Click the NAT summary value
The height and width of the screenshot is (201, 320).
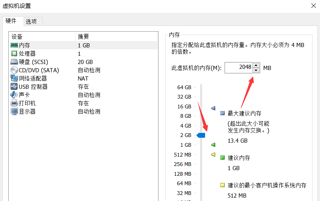coord(83,79)
